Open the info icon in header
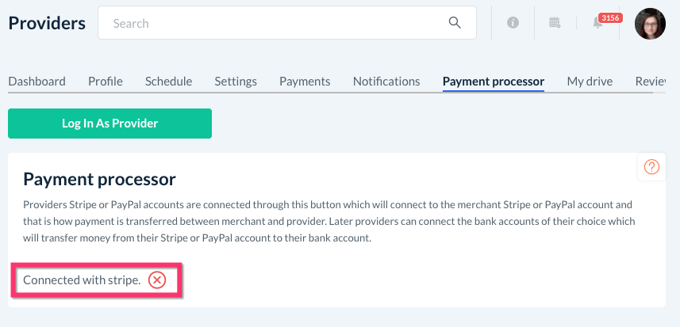680x327 pixels. coord(513,24)
